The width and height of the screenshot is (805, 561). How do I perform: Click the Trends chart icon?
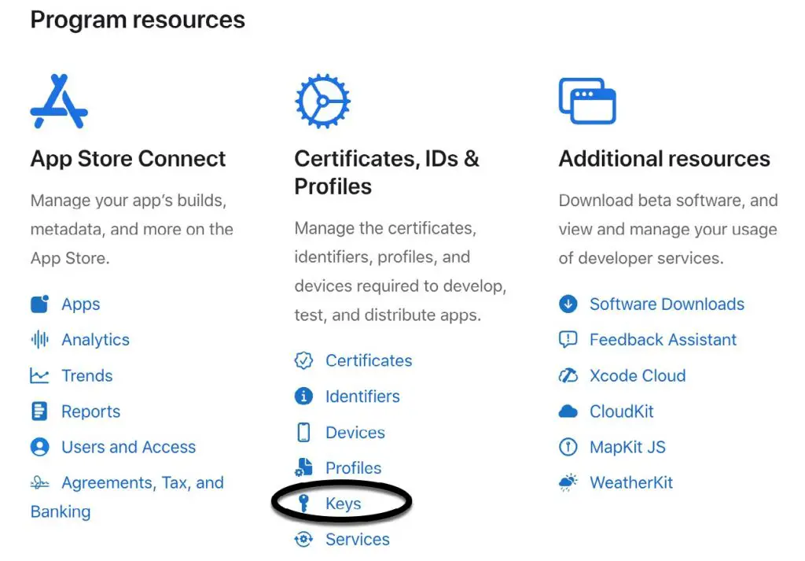[x=39, y=376]
